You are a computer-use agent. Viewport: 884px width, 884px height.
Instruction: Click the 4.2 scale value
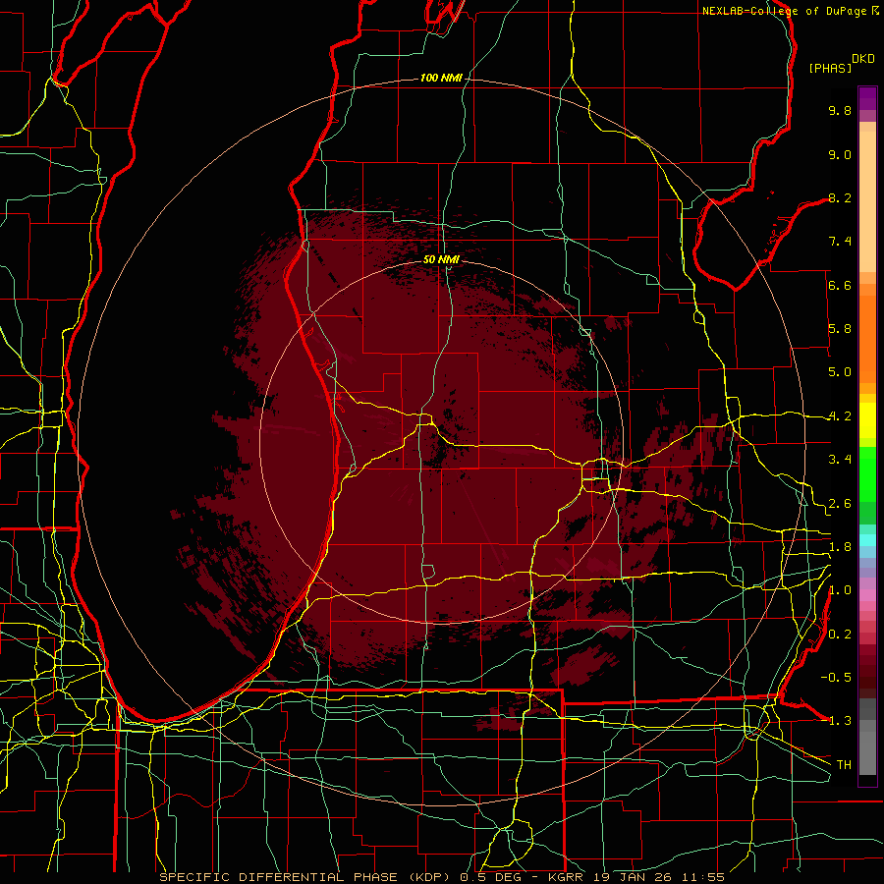tap(840, 416)
